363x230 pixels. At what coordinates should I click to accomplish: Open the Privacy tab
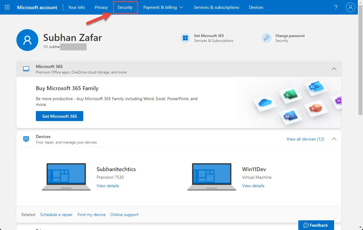pyautogui.click(x=101, y=7)
